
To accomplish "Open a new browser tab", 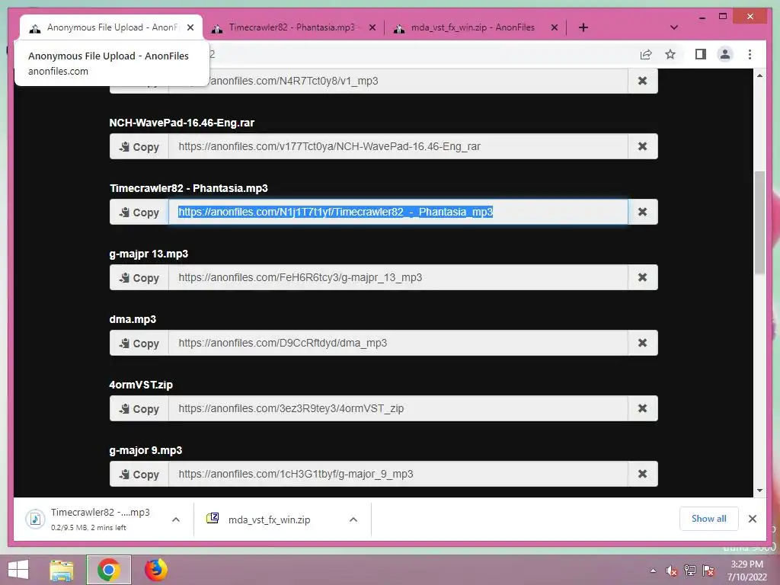I will click(x=583, y=28).
